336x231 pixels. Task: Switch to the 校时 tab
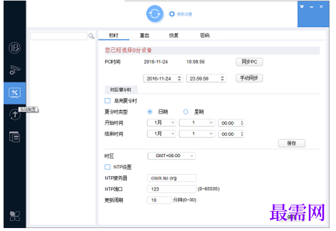pyautogui.click(x=114, y=35)
